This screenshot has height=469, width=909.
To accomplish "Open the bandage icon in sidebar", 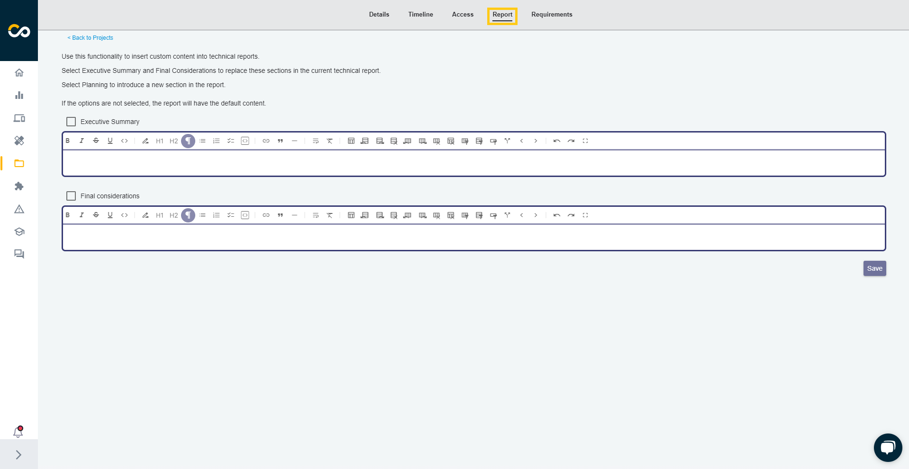I will [x=19, y=141].
